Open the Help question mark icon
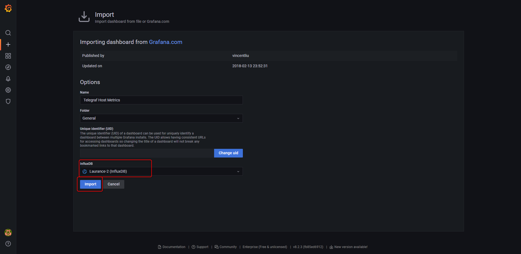Screen dimensions: 521x254 click(x=8, y=244)
